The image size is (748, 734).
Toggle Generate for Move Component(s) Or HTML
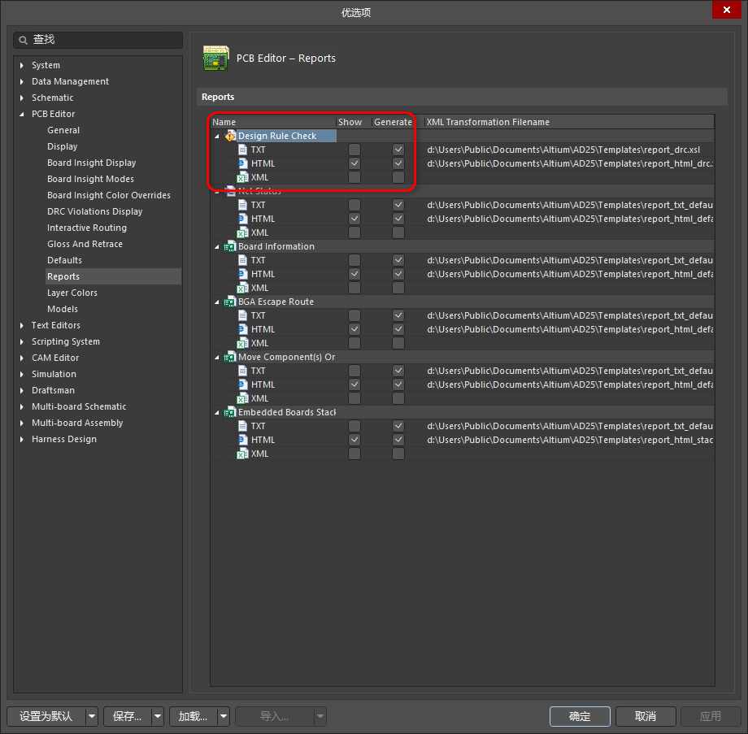398,385
